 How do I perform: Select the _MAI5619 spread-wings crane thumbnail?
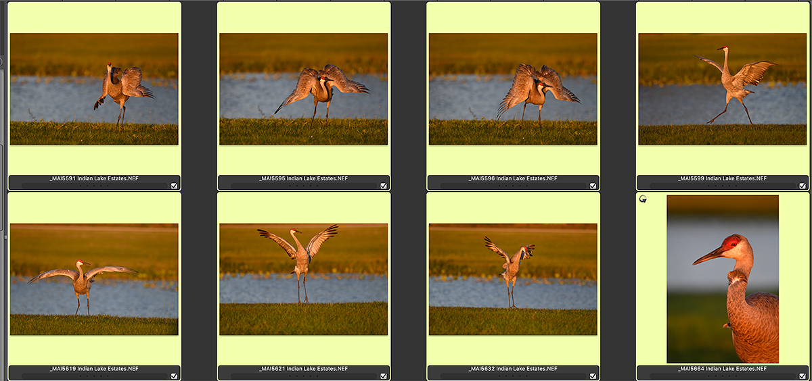(94, 280)
